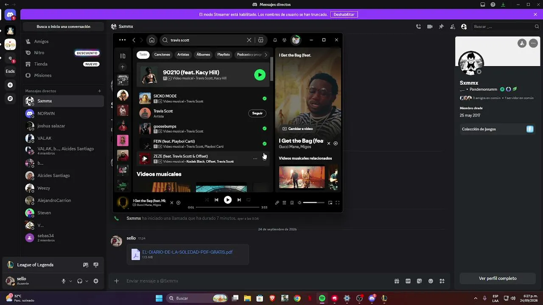
Task: Open more options for ZEZE track
Action: pyautogui.click(x=255, y=158)
